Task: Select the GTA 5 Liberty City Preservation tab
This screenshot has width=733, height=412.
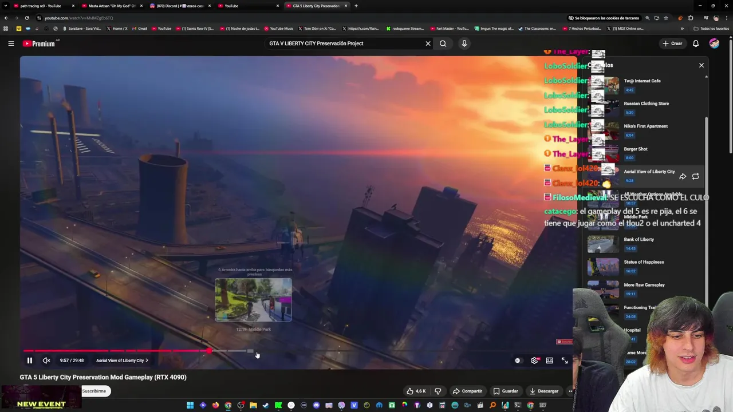Action: (317, 6)
